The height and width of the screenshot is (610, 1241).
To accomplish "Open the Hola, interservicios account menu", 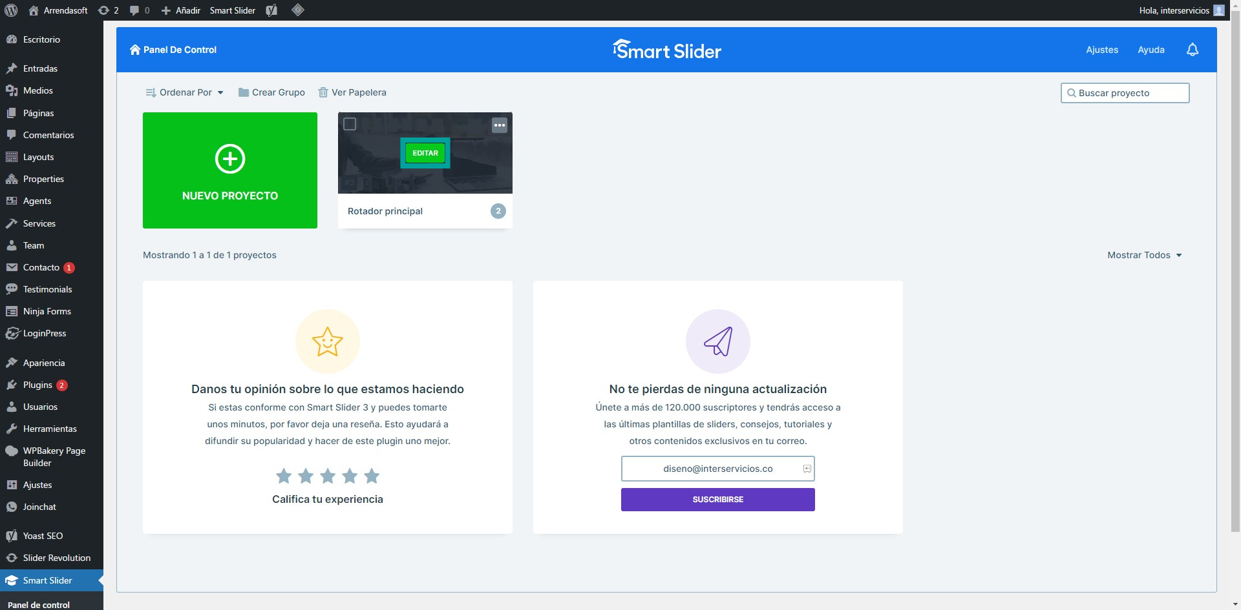I will click(1182, 10).
